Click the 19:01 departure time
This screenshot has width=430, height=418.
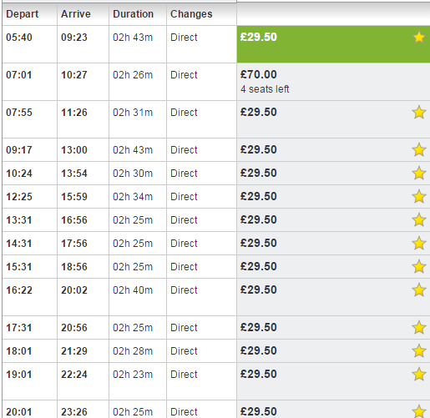coord(19,374)
